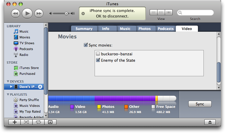Image resolution: width=225 pixels, height=133 pixels.
Task: Click the '1.58 GB' video size value
Action: 81,112
